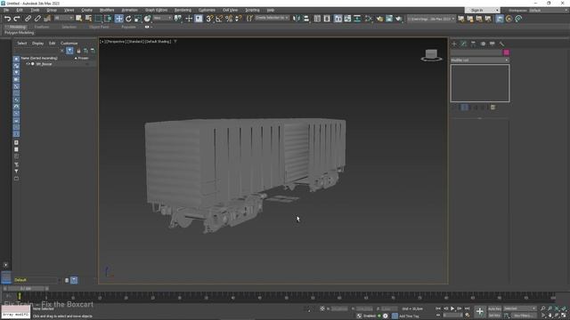The height and width of the screenshot is (320, 570).
Task: Toggle the Layer Explorer icon
Action: point(327,19)
